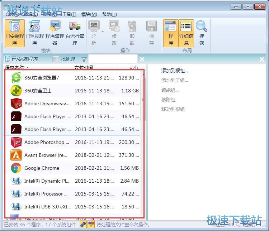Launch the 程序清理器 tool

pos(55,33)
